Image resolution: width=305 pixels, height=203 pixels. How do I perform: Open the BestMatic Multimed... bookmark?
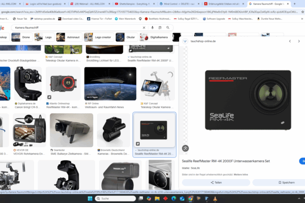click(158, 19)
